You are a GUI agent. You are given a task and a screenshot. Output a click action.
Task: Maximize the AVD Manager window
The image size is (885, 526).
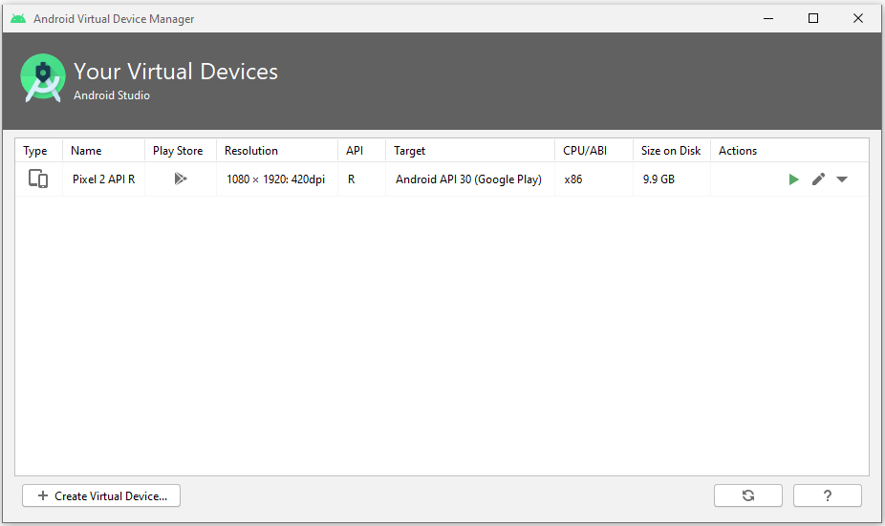[x=813, y=18]
